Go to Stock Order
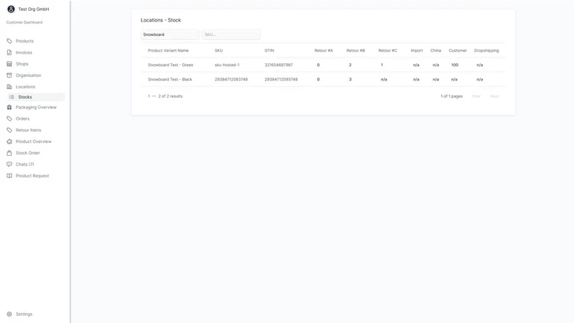 27,153
